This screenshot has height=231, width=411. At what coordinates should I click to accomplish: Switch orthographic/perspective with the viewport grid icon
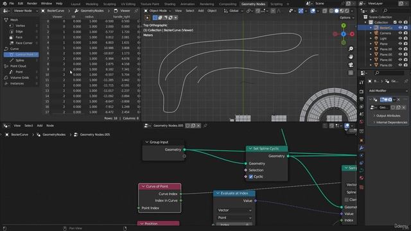[x=351, y=73]
